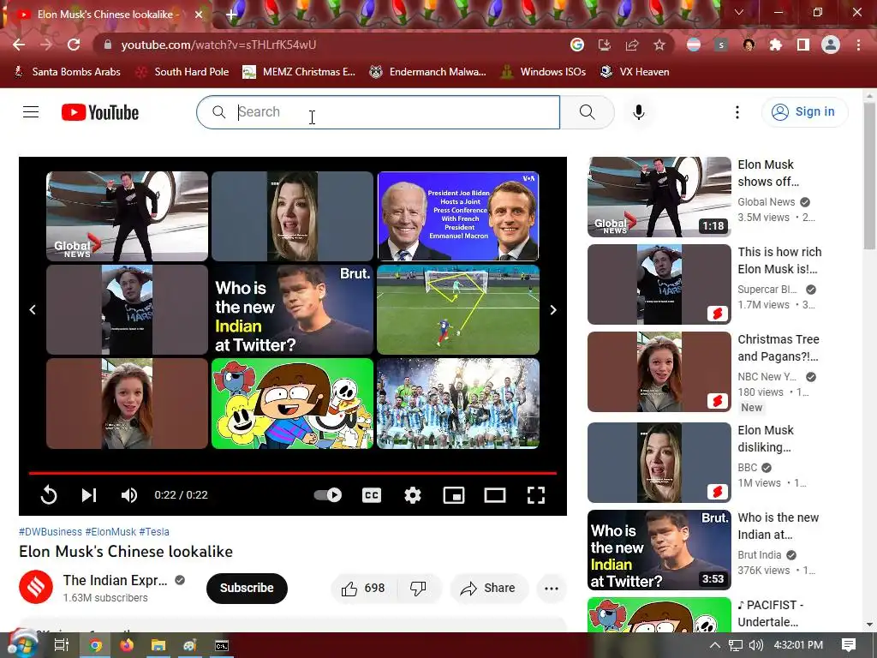The height and width of the screenshot is (658, 877).
Task: Open the #ElonMusk hashtag
Action: [x=110, y=531]
